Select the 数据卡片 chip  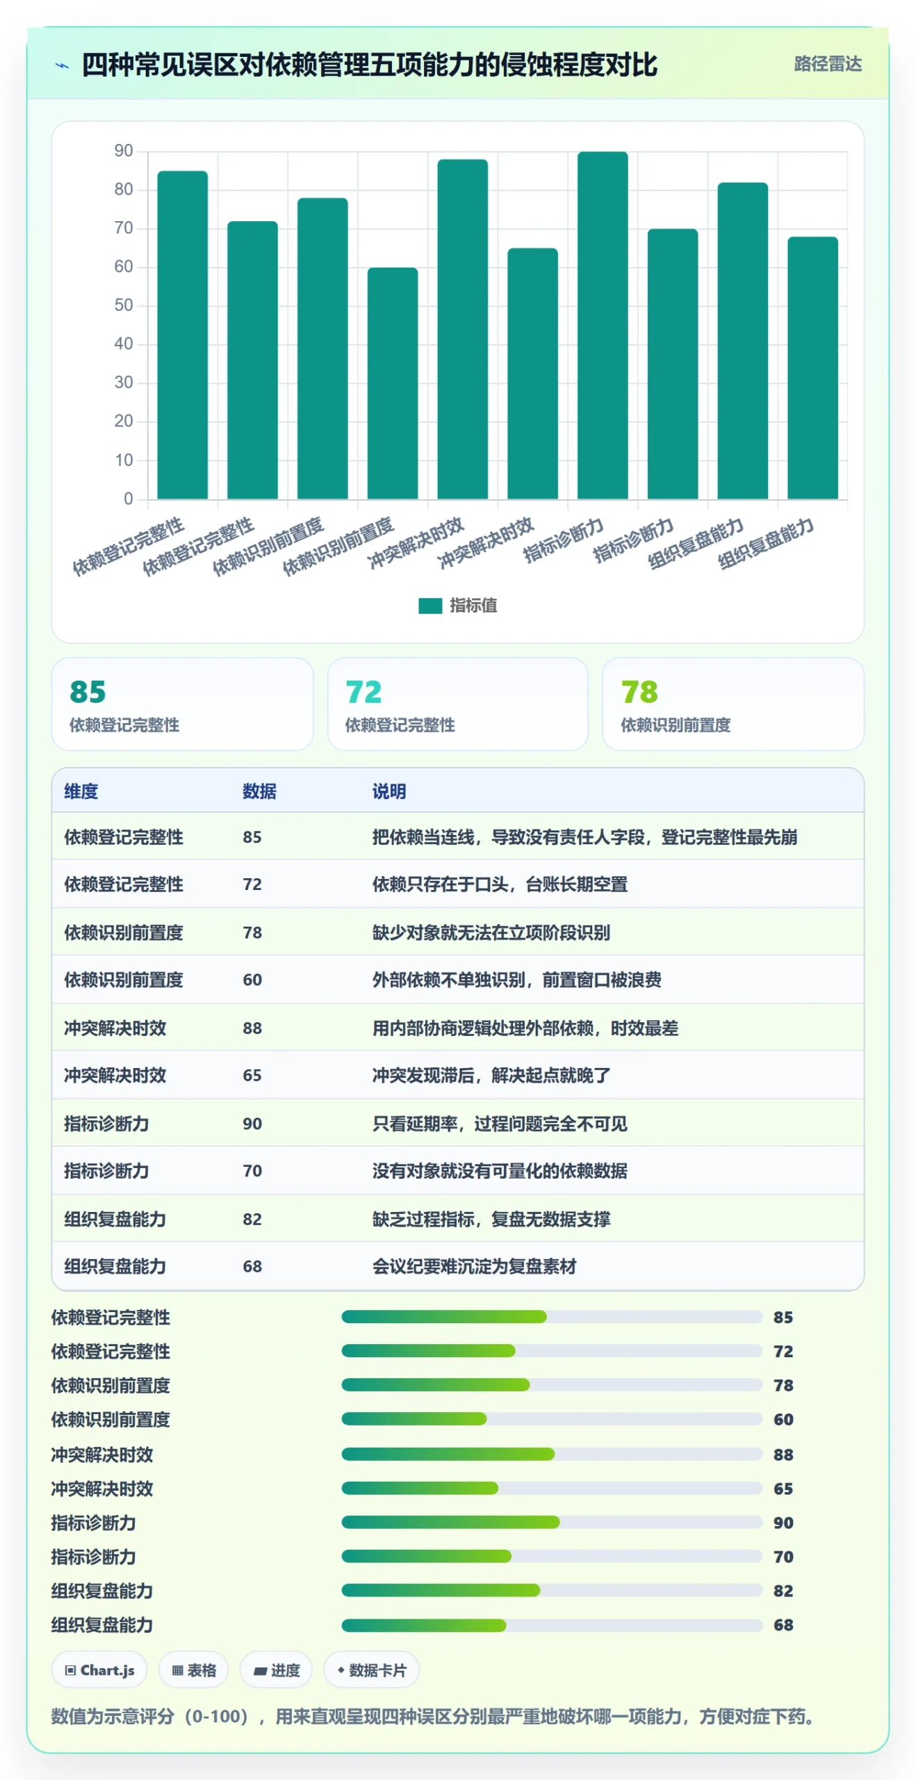[x=371, y=1669]
